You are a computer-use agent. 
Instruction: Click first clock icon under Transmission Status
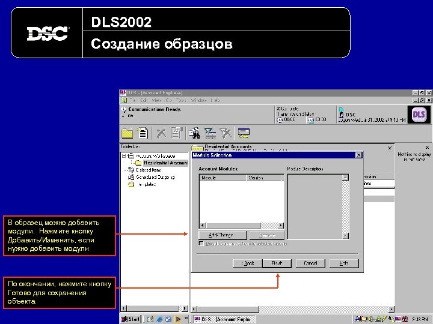coord(280,120)
